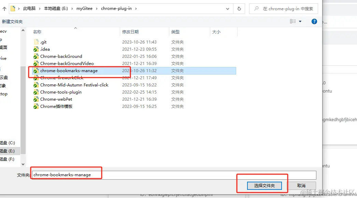This screenshot has width=357, height=198.
Task: Click the 新建文件夹 button
Action: [12, 21]
